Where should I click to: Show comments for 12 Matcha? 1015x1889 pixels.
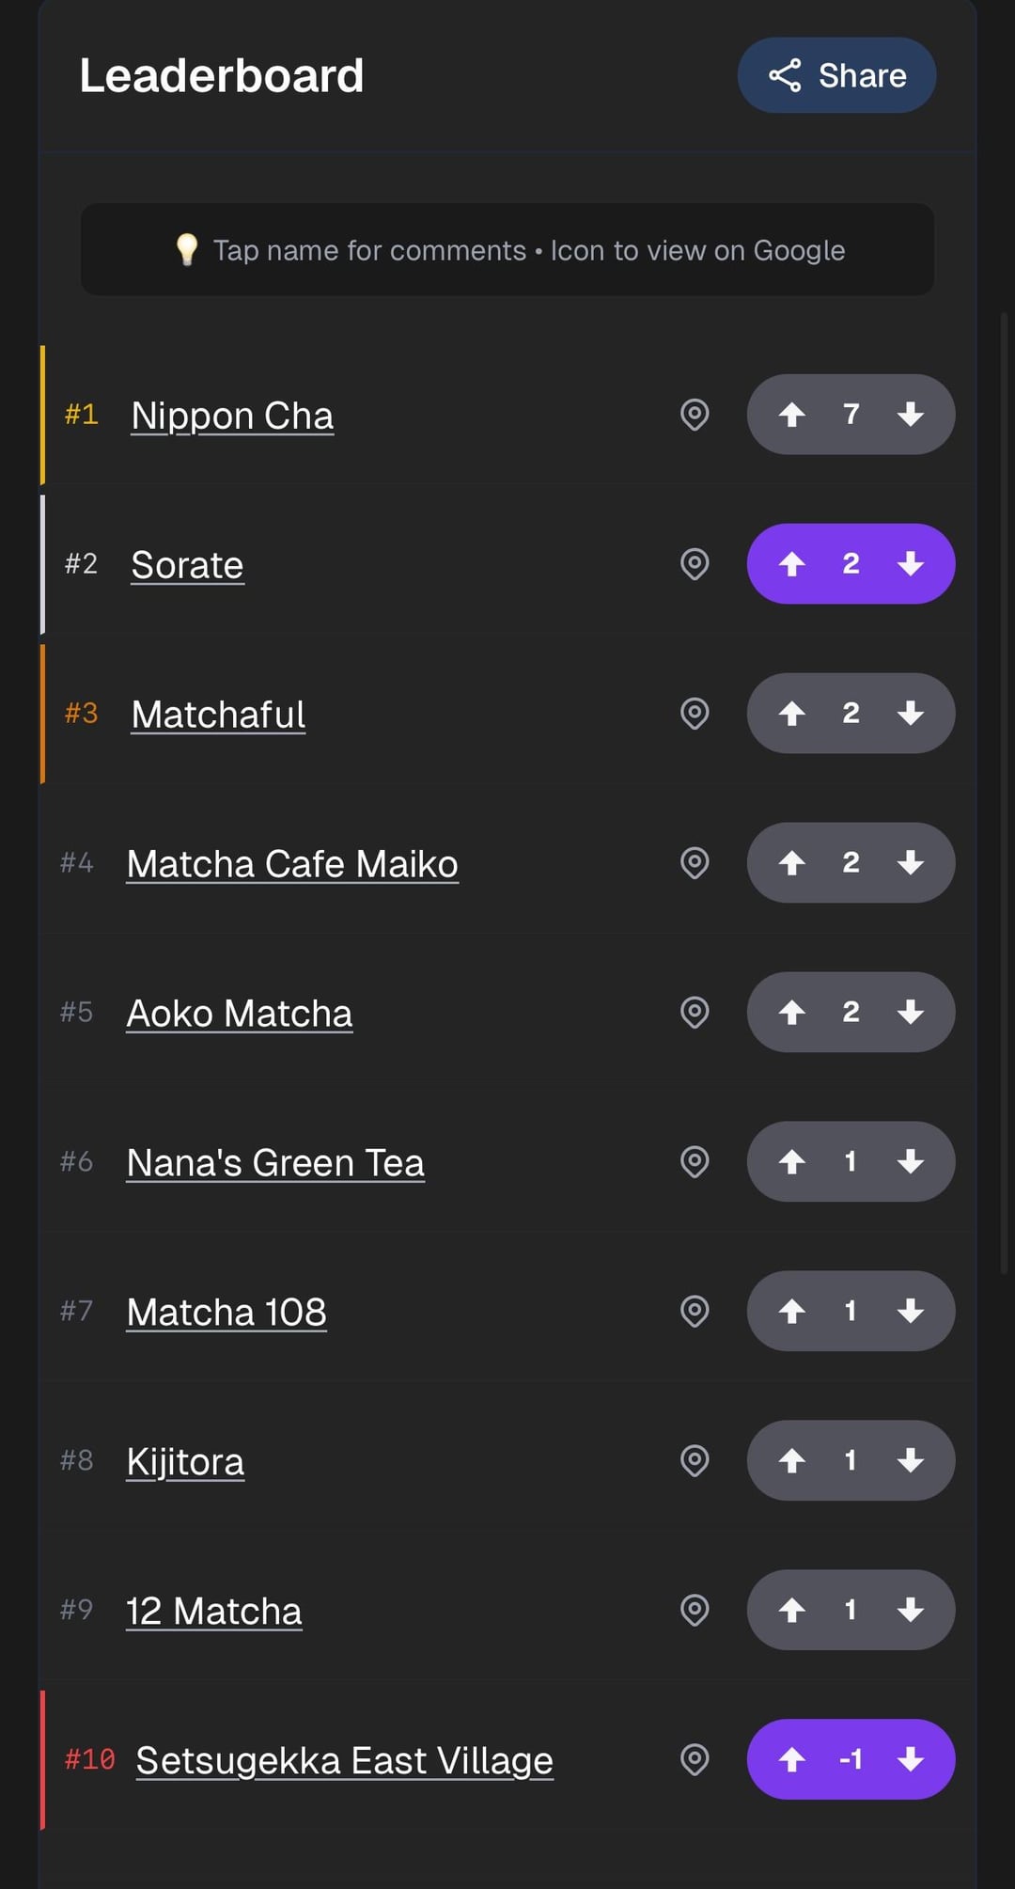[214, 1612]
